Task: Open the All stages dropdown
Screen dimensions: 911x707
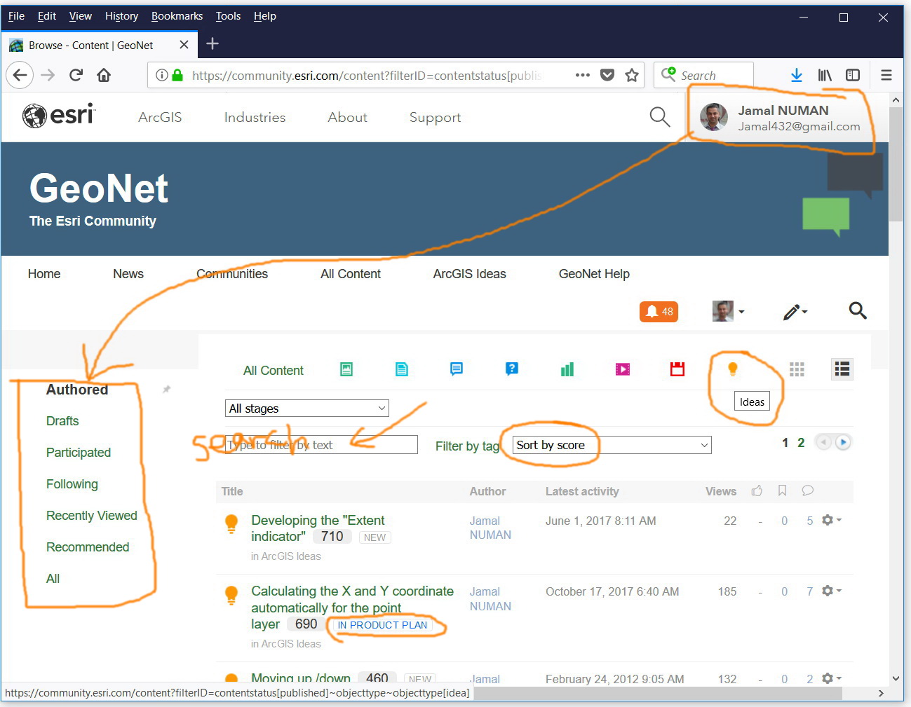Action: (x=307, y=409)
